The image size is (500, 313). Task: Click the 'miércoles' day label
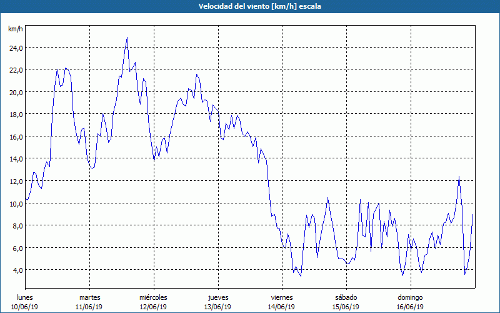coord(153,297)
